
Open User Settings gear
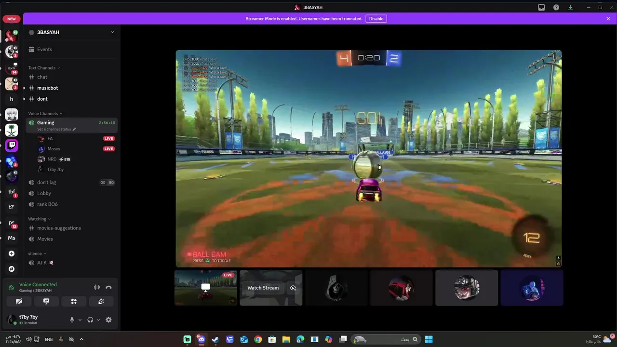pos(108,320)
